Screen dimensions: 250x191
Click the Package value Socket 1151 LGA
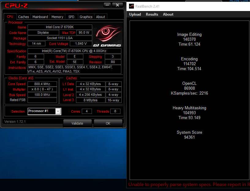[60, 38]
